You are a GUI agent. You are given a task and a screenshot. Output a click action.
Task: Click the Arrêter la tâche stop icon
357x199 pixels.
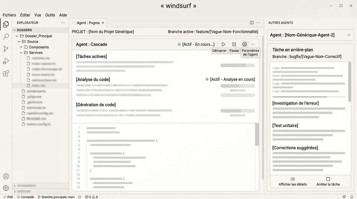pyautogui.click(x=328, y=179)
